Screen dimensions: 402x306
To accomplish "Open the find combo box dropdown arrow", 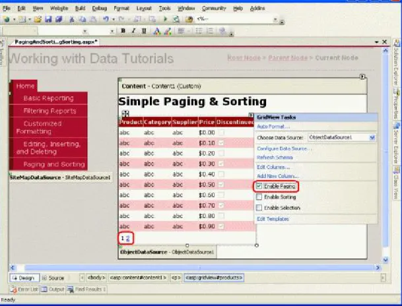I will point(275,19).
